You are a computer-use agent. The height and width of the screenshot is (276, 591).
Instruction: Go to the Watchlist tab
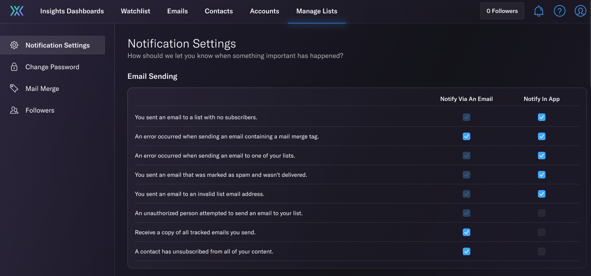pos(135,11)
